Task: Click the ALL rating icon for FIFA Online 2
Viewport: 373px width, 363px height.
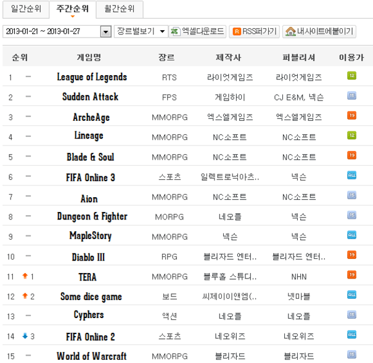Action: [x=351, y=335]
